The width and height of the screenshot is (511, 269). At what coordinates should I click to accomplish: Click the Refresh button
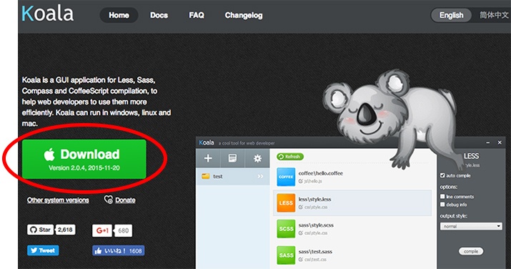tap(290, 157)
